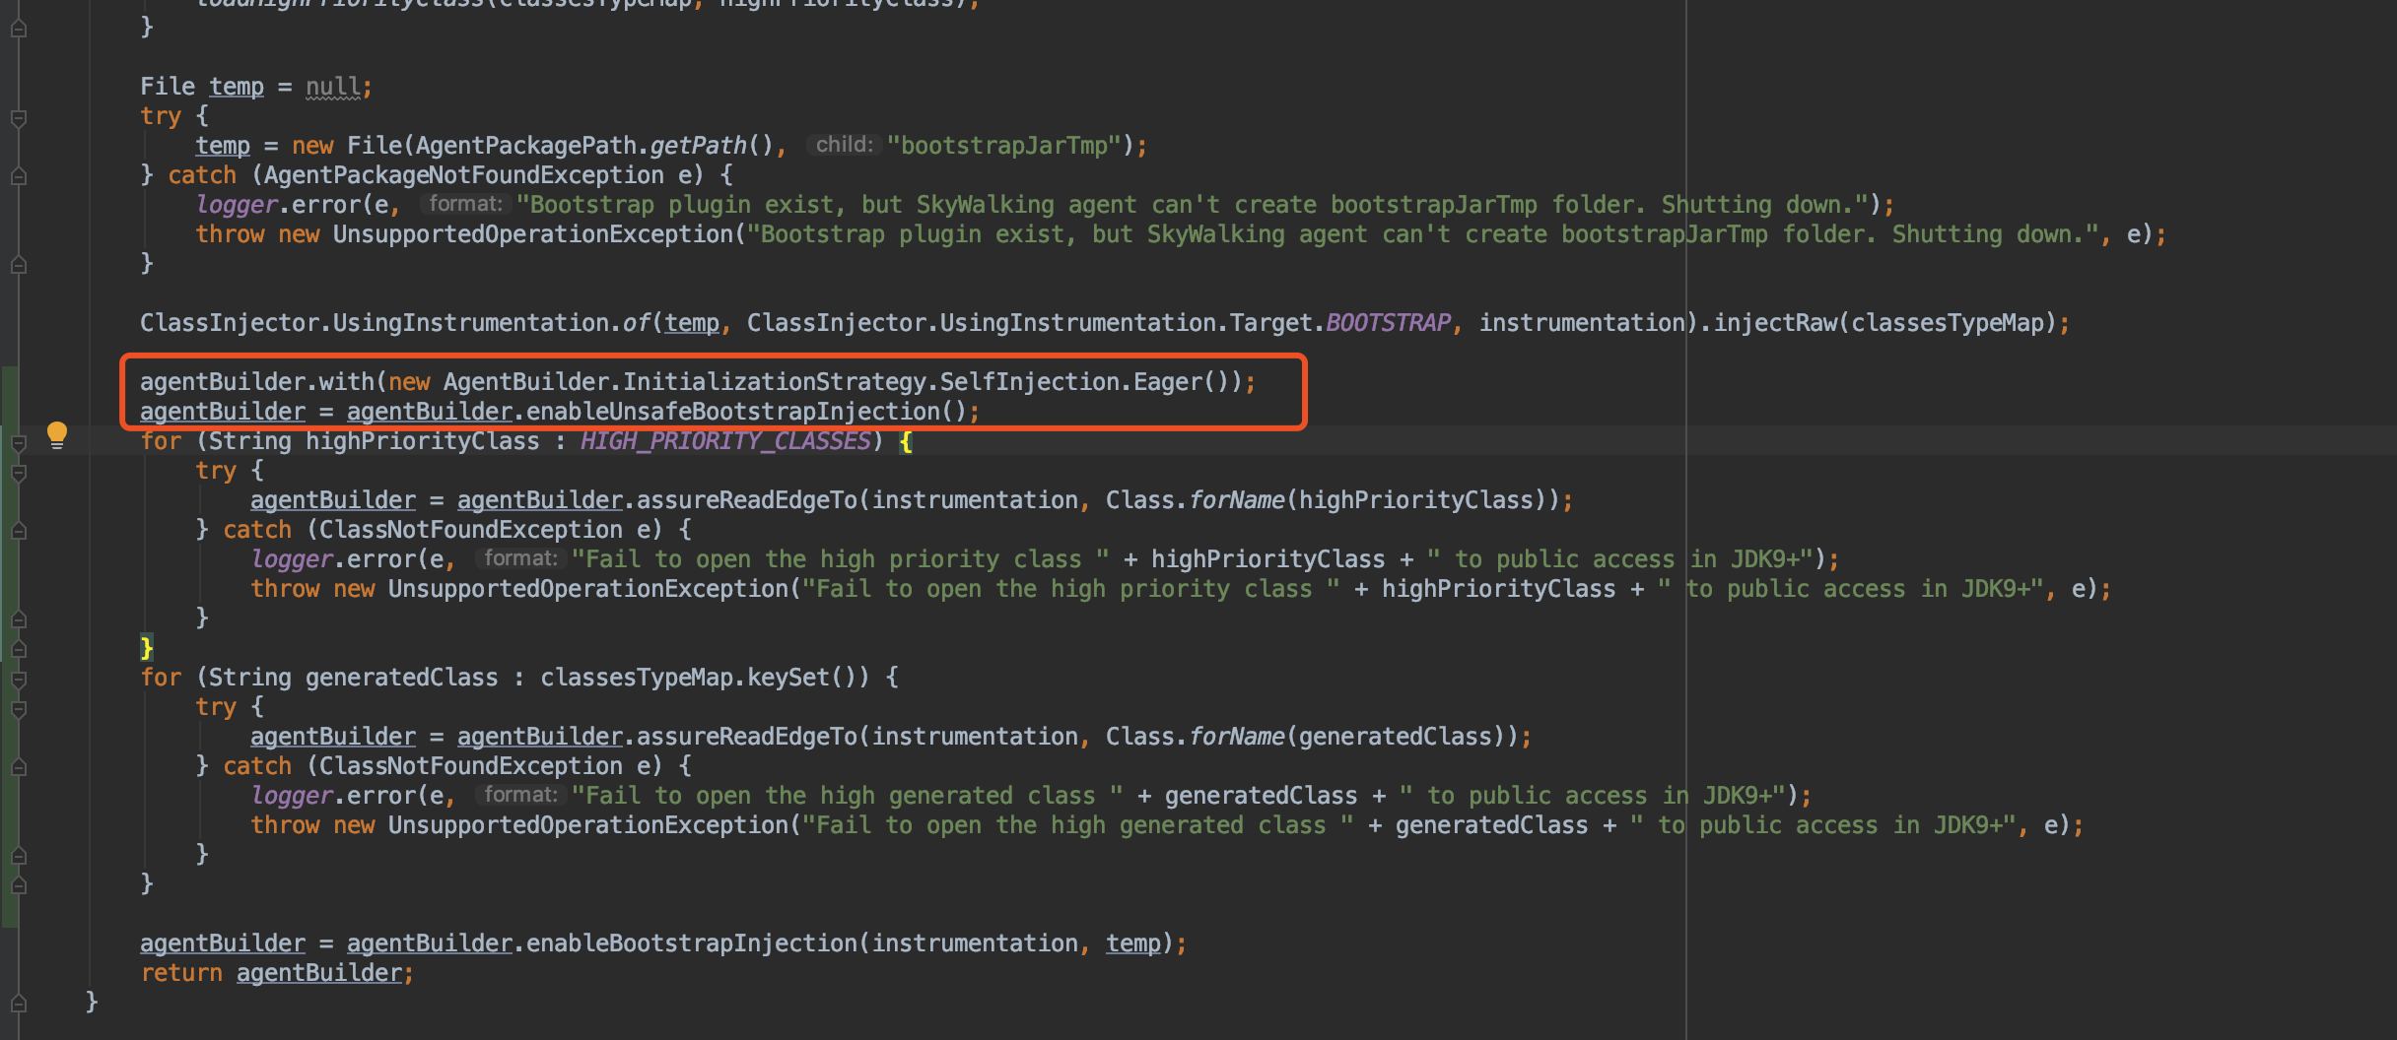Click underlined agentBuilder in return statement
The height and width of the screenshot is (1040, 2397).
click(320, 972)
